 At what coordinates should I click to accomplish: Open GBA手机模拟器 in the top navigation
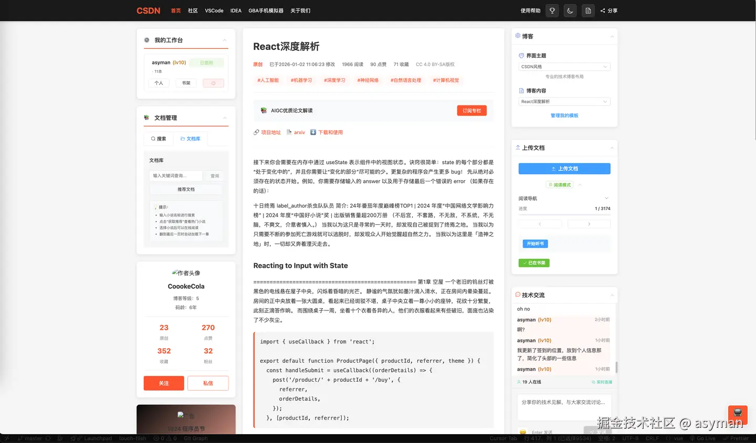click(x=266, y=10)
